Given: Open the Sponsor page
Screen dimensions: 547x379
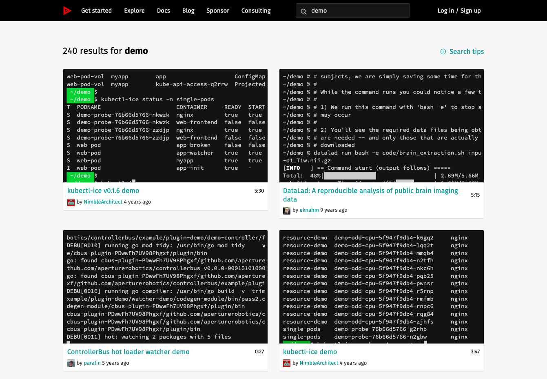Looking at the screenshot, I should (218, 11).
